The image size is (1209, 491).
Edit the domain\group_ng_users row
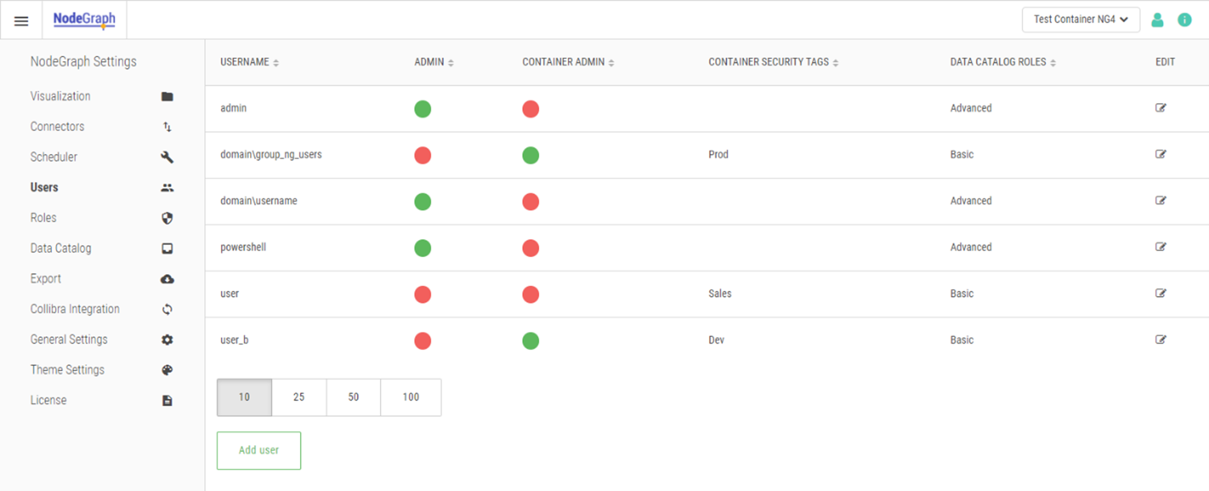[x=1161, y=154]
